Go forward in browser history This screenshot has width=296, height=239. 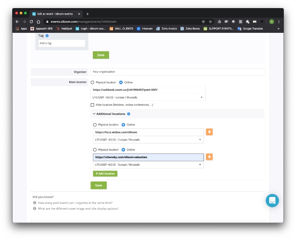(x=24, y=22)
